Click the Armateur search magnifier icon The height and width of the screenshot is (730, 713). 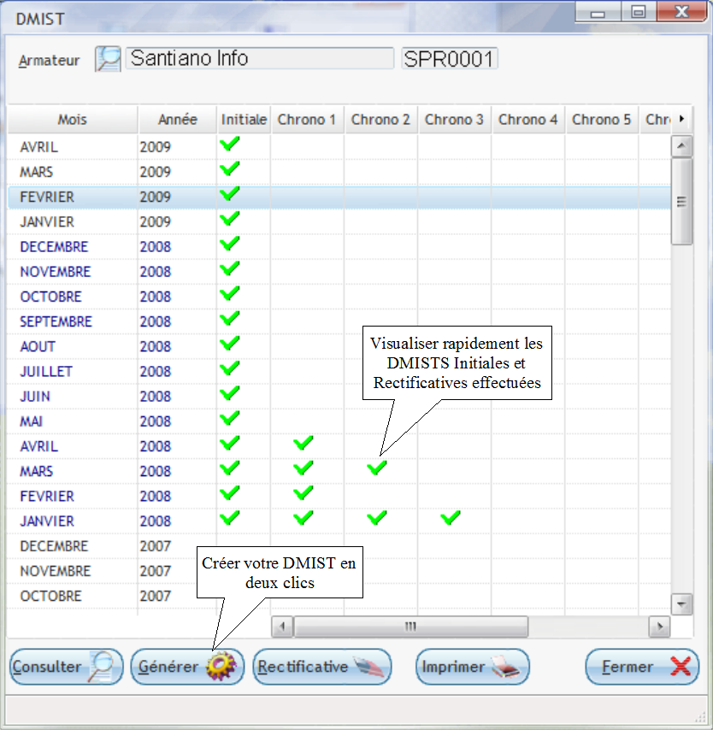(109, 59)
